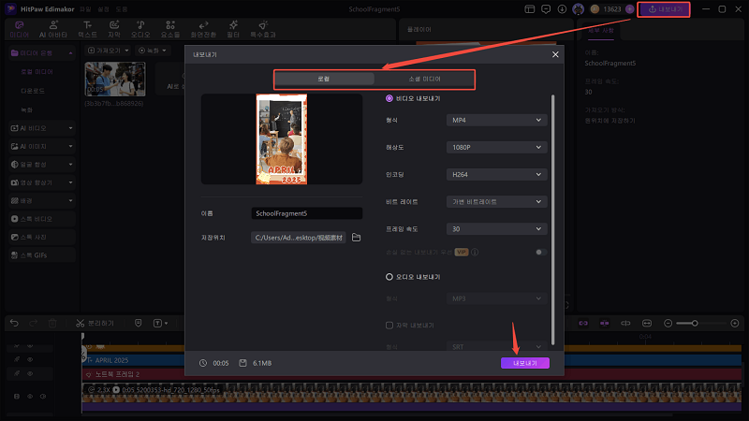Switch to the social media tab

pos(424,80)
